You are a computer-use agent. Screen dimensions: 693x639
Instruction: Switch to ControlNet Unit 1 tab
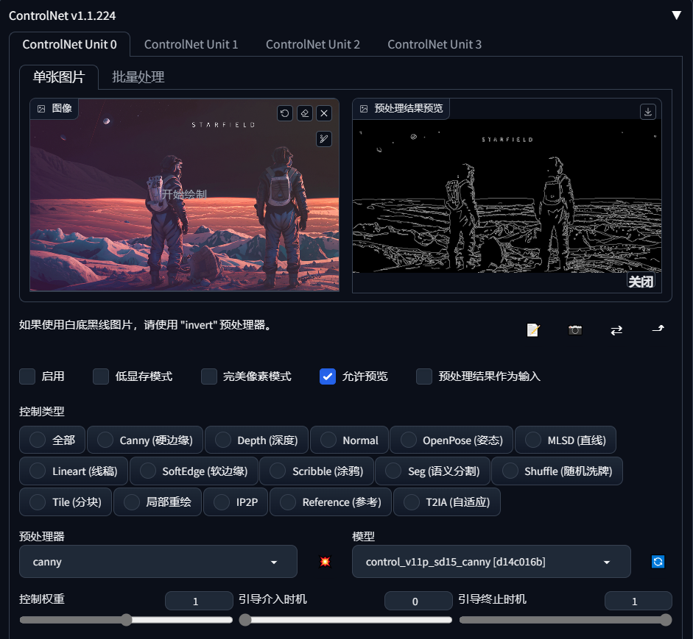coord(191,44)
